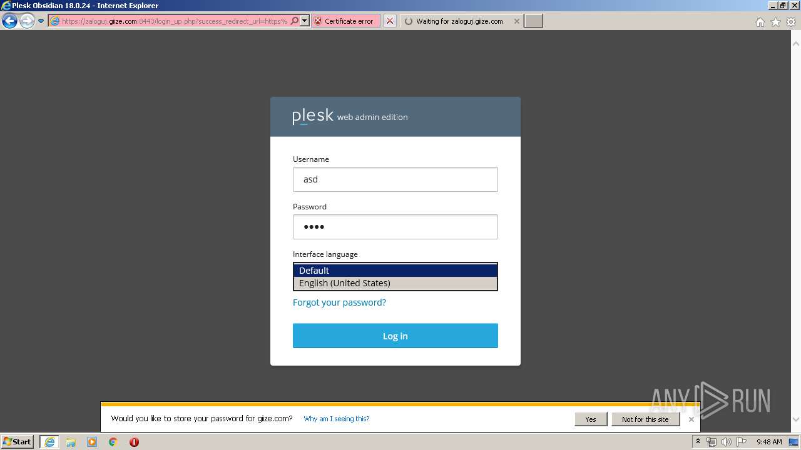
Task: Click the Action Center flag icon
Action: click(741, 442)
